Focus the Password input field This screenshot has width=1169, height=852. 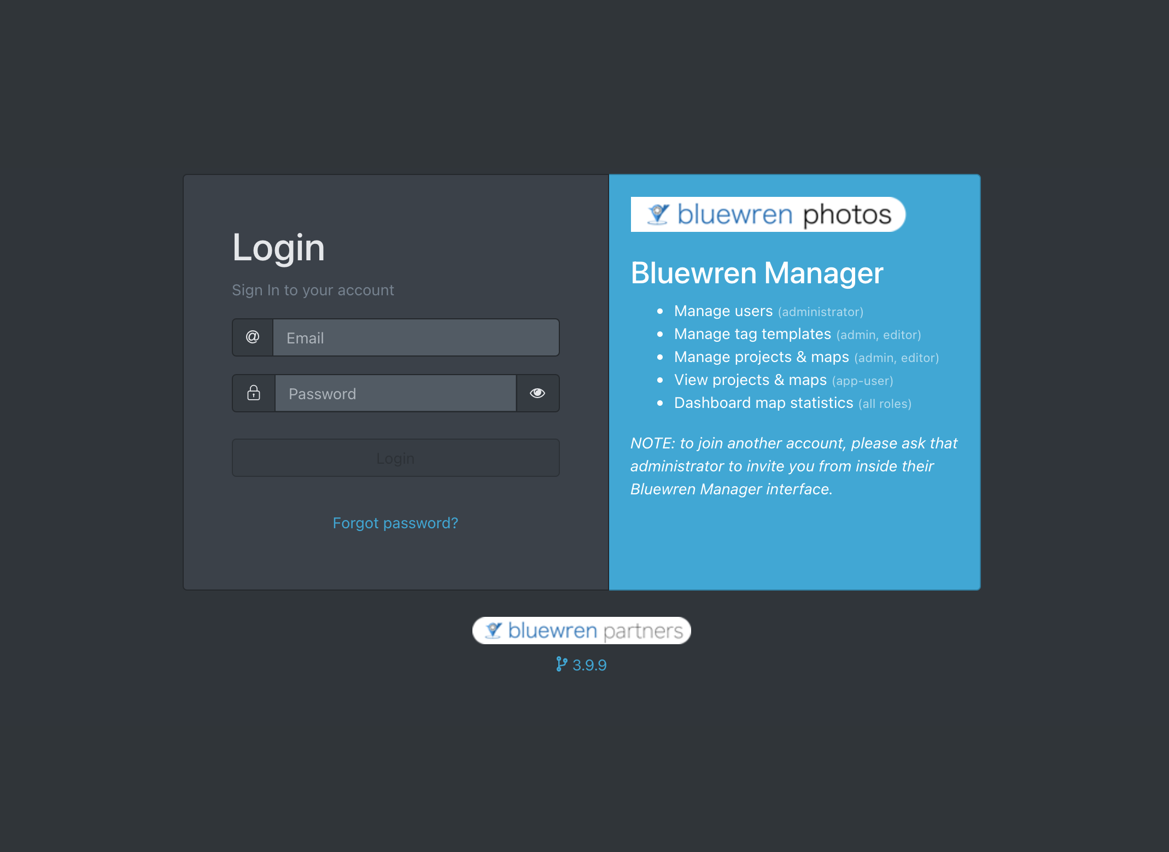pyautogui.click(x=396, y=393)
